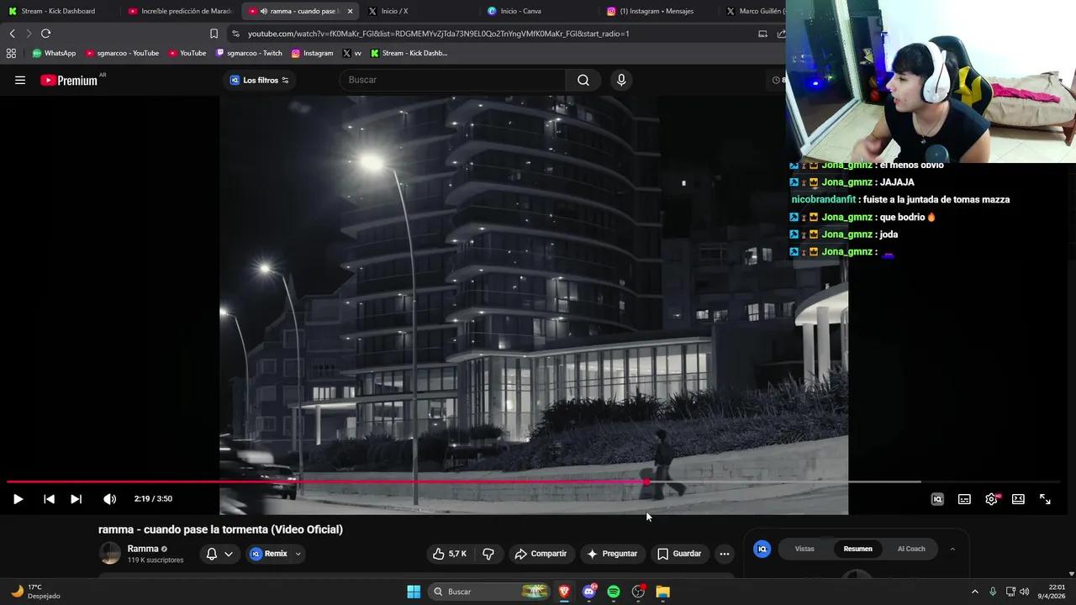Click the red video progress bar scrubber
Screen dimensions: 1076x605
pyautogui.click(x=646, y=481)
